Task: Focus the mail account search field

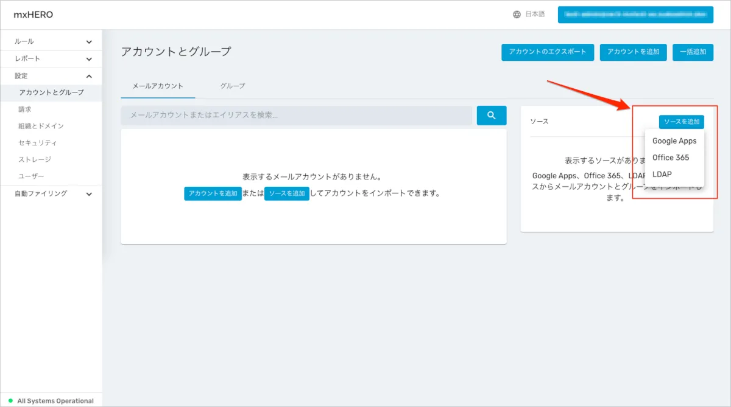Action: coord(296,116)
